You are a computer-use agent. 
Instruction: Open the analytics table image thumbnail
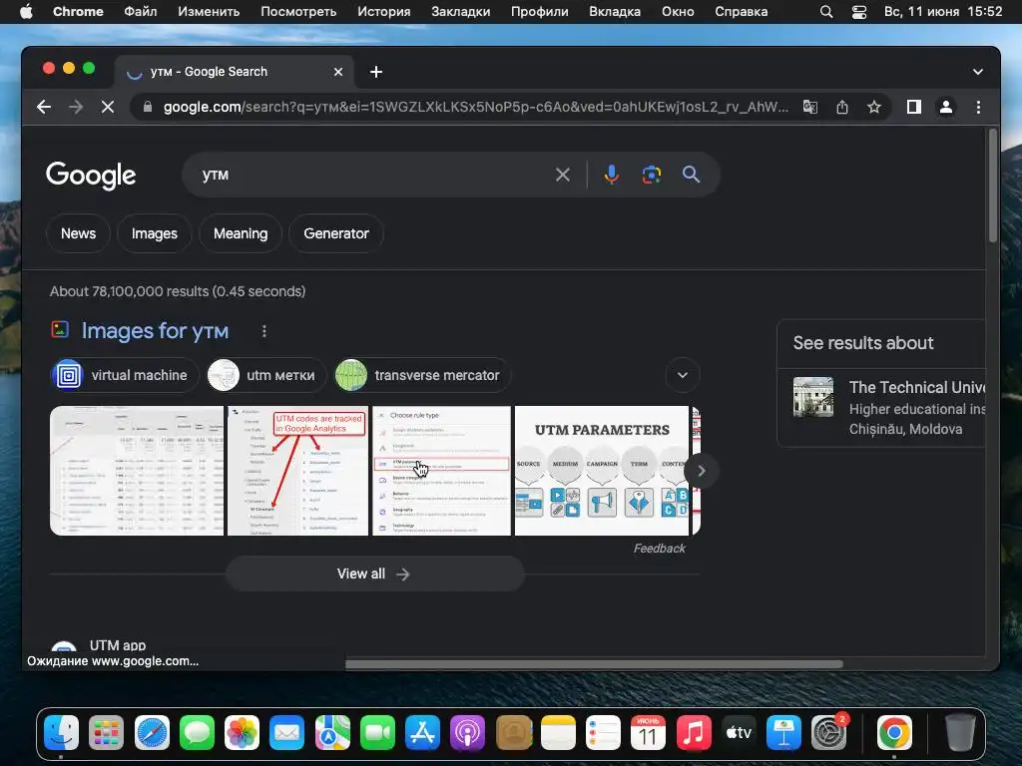[x=137, y=471]
